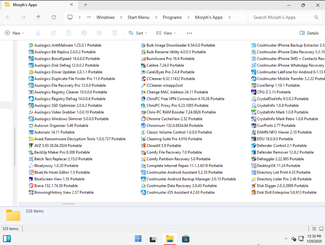Screen dimensions: 325x245
Task: Click the Defender Control icon
Action: (x=253, y=146)
